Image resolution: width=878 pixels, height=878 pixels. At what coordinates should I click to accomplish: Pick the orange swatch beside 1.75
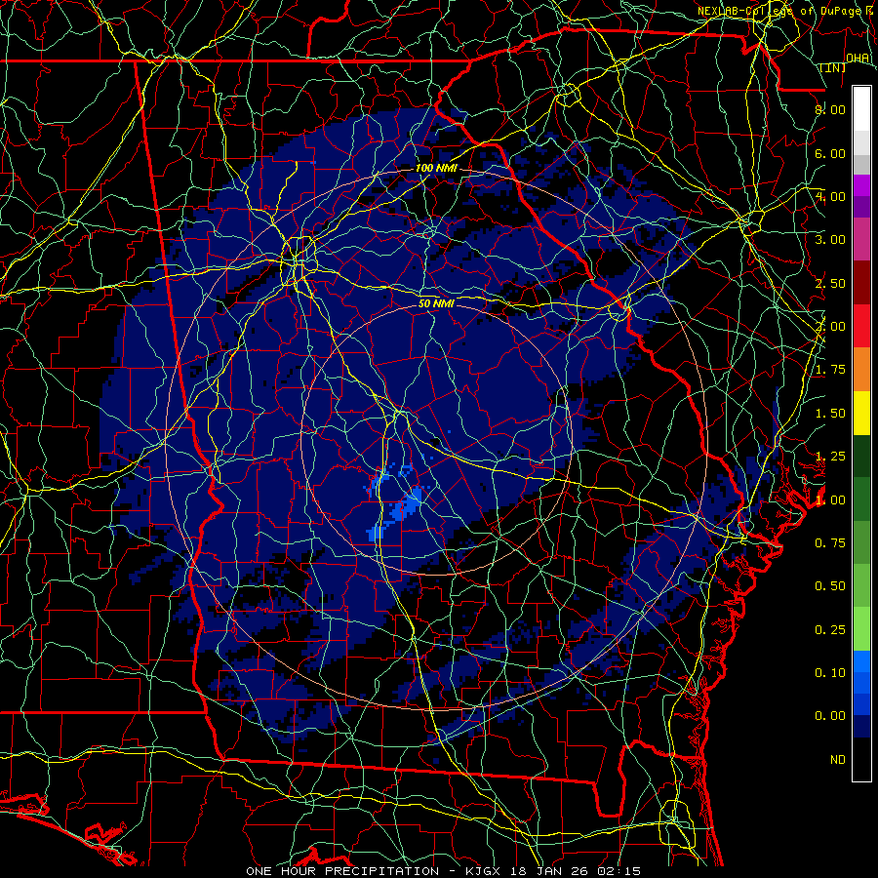(861, 370)
